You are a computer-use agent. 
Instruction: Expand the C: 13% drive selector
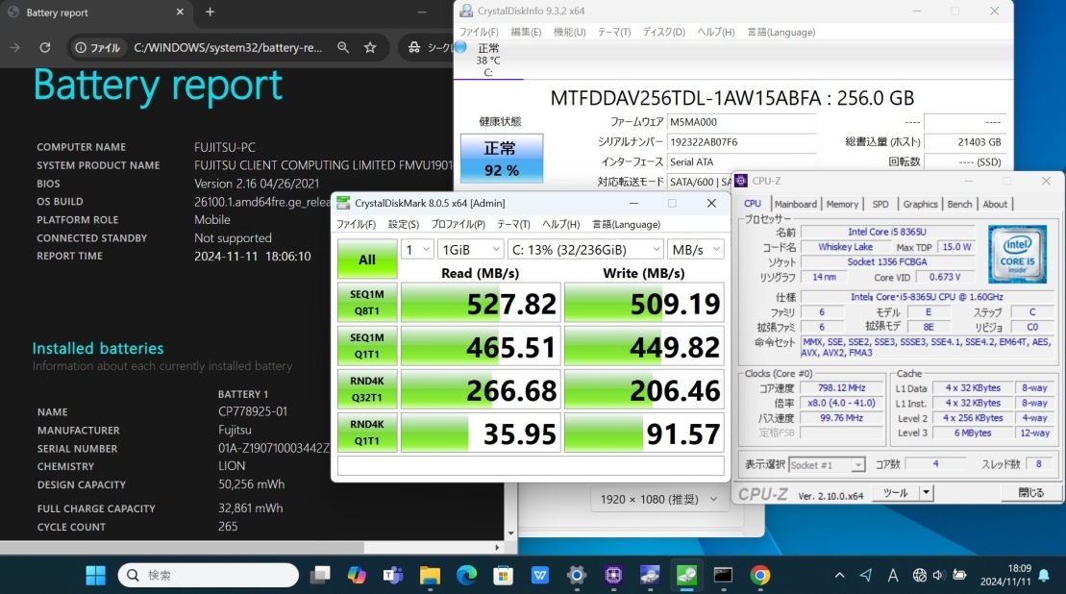[585, 250]
